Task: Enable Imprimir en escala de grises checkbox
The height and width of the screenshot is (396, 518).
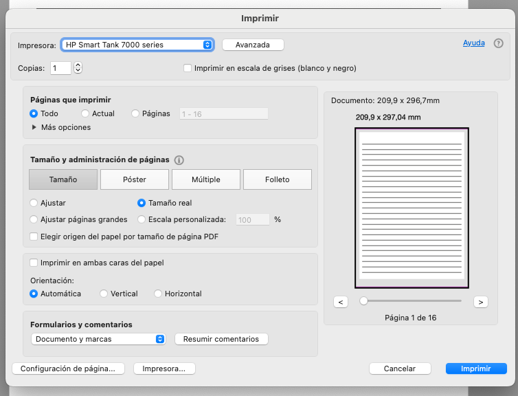Action: tap(188, 68)
